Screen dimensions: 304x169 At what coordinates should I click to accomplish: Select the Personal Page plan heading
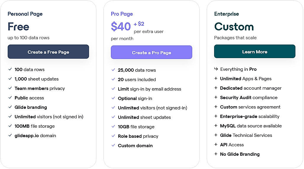(25, 14)
